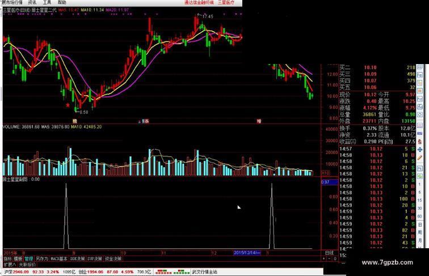
Task: Click the minus zoom button beside 日线
Action: (329, 258)
